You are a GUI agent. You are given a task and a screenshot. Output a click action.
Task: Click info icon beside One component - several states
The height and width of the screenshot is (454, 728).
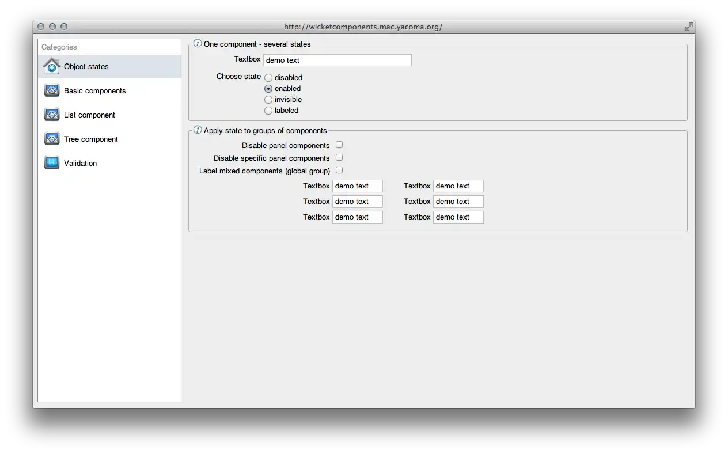pyautogui.click(x=198, y=43)
